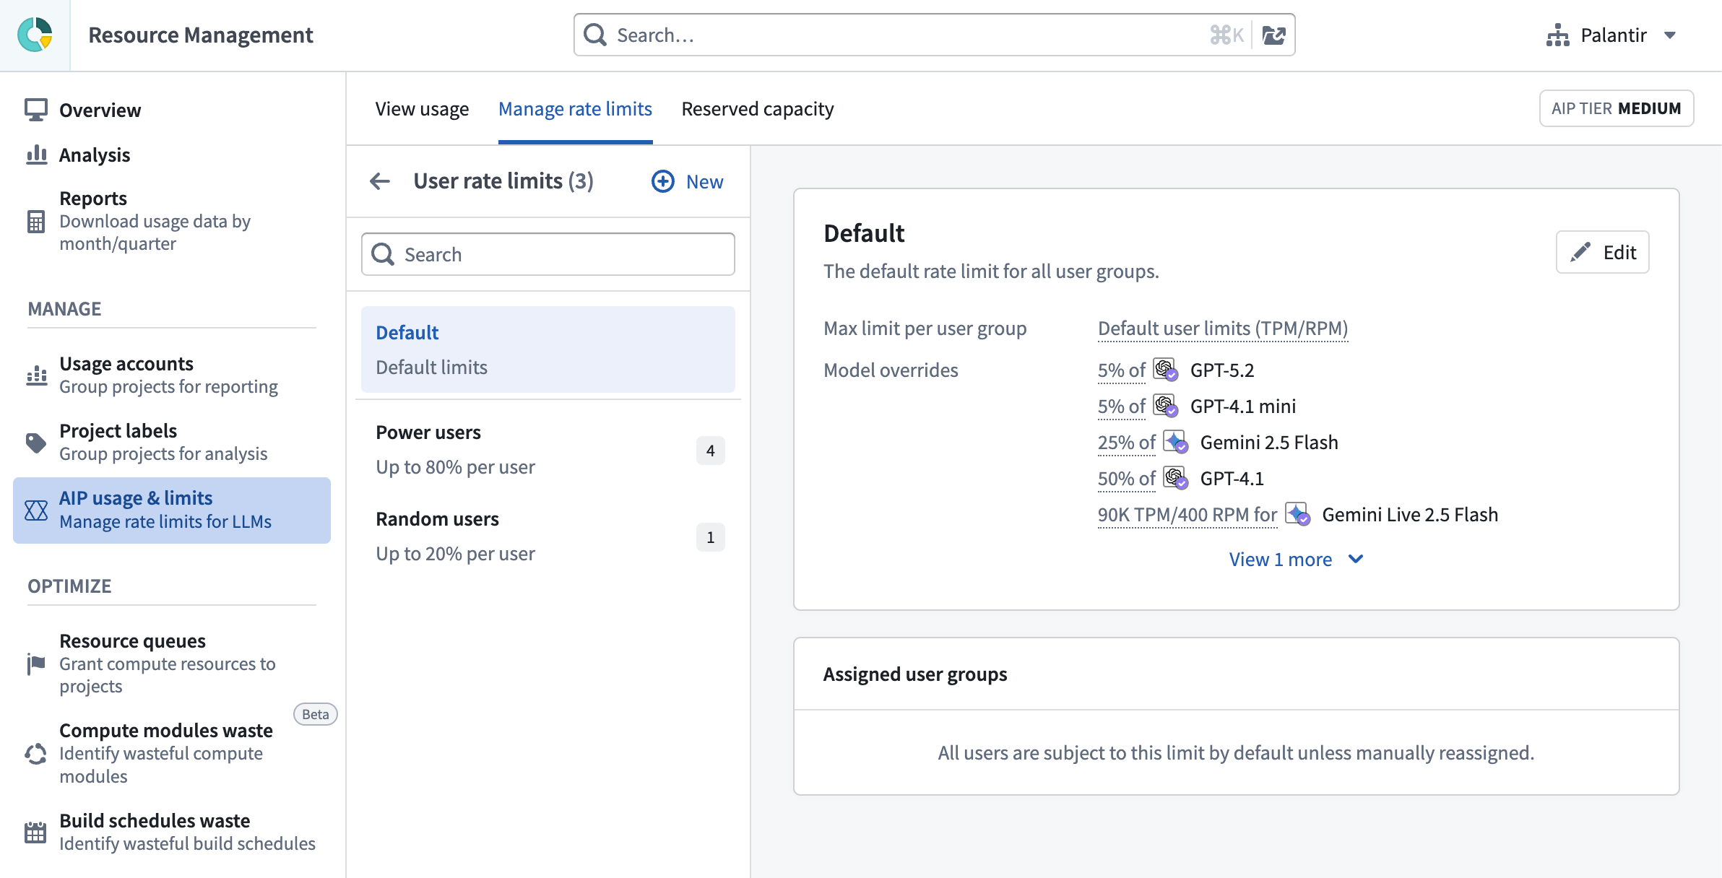Expand View 1 more chevron

(x=1356, y=559)
